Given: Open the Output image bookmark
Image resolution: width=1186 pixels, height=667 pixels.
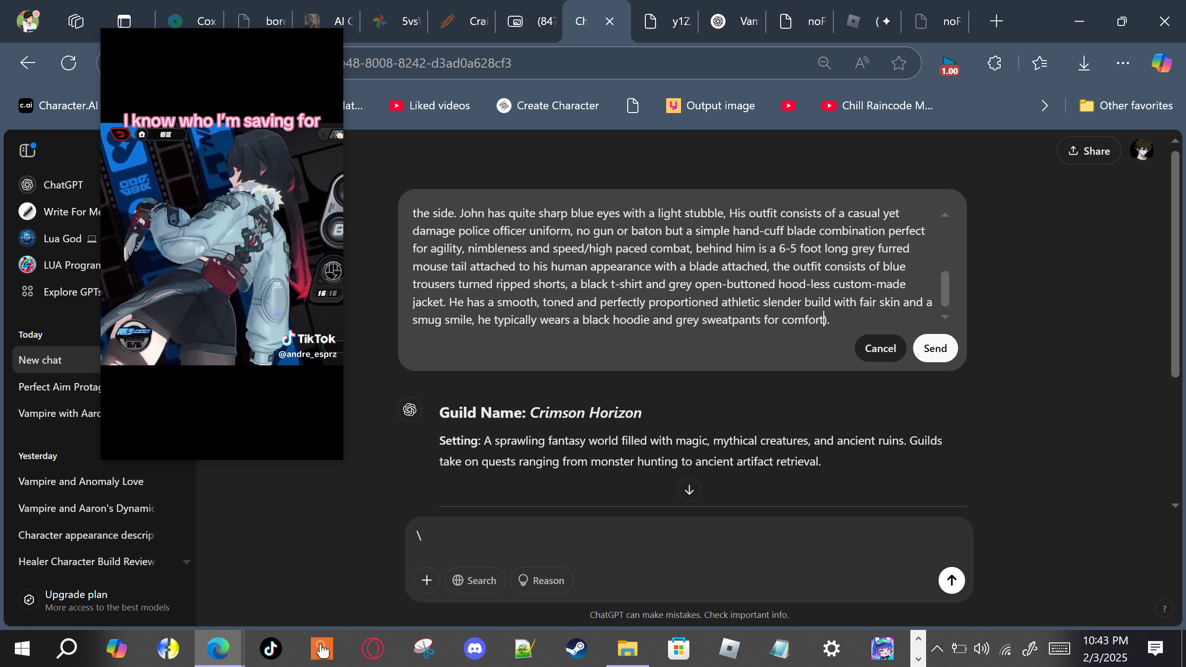Looking at the screenshot, I should coord(711,106).
